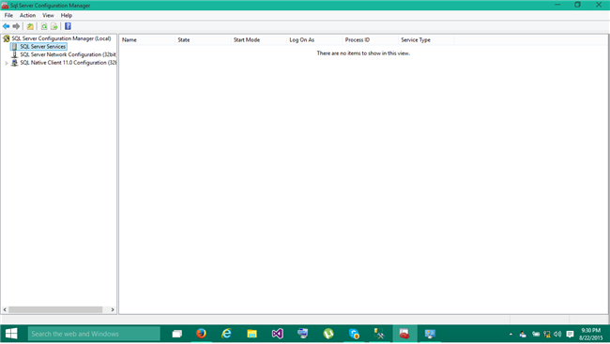Show hidden system tray icons
This screenshot has width=610, height=344.
[x=511, y=334]
